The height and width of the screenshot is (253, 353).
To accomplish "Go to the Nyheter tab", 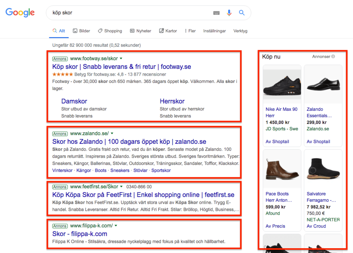I will click(x=141, y=31).
